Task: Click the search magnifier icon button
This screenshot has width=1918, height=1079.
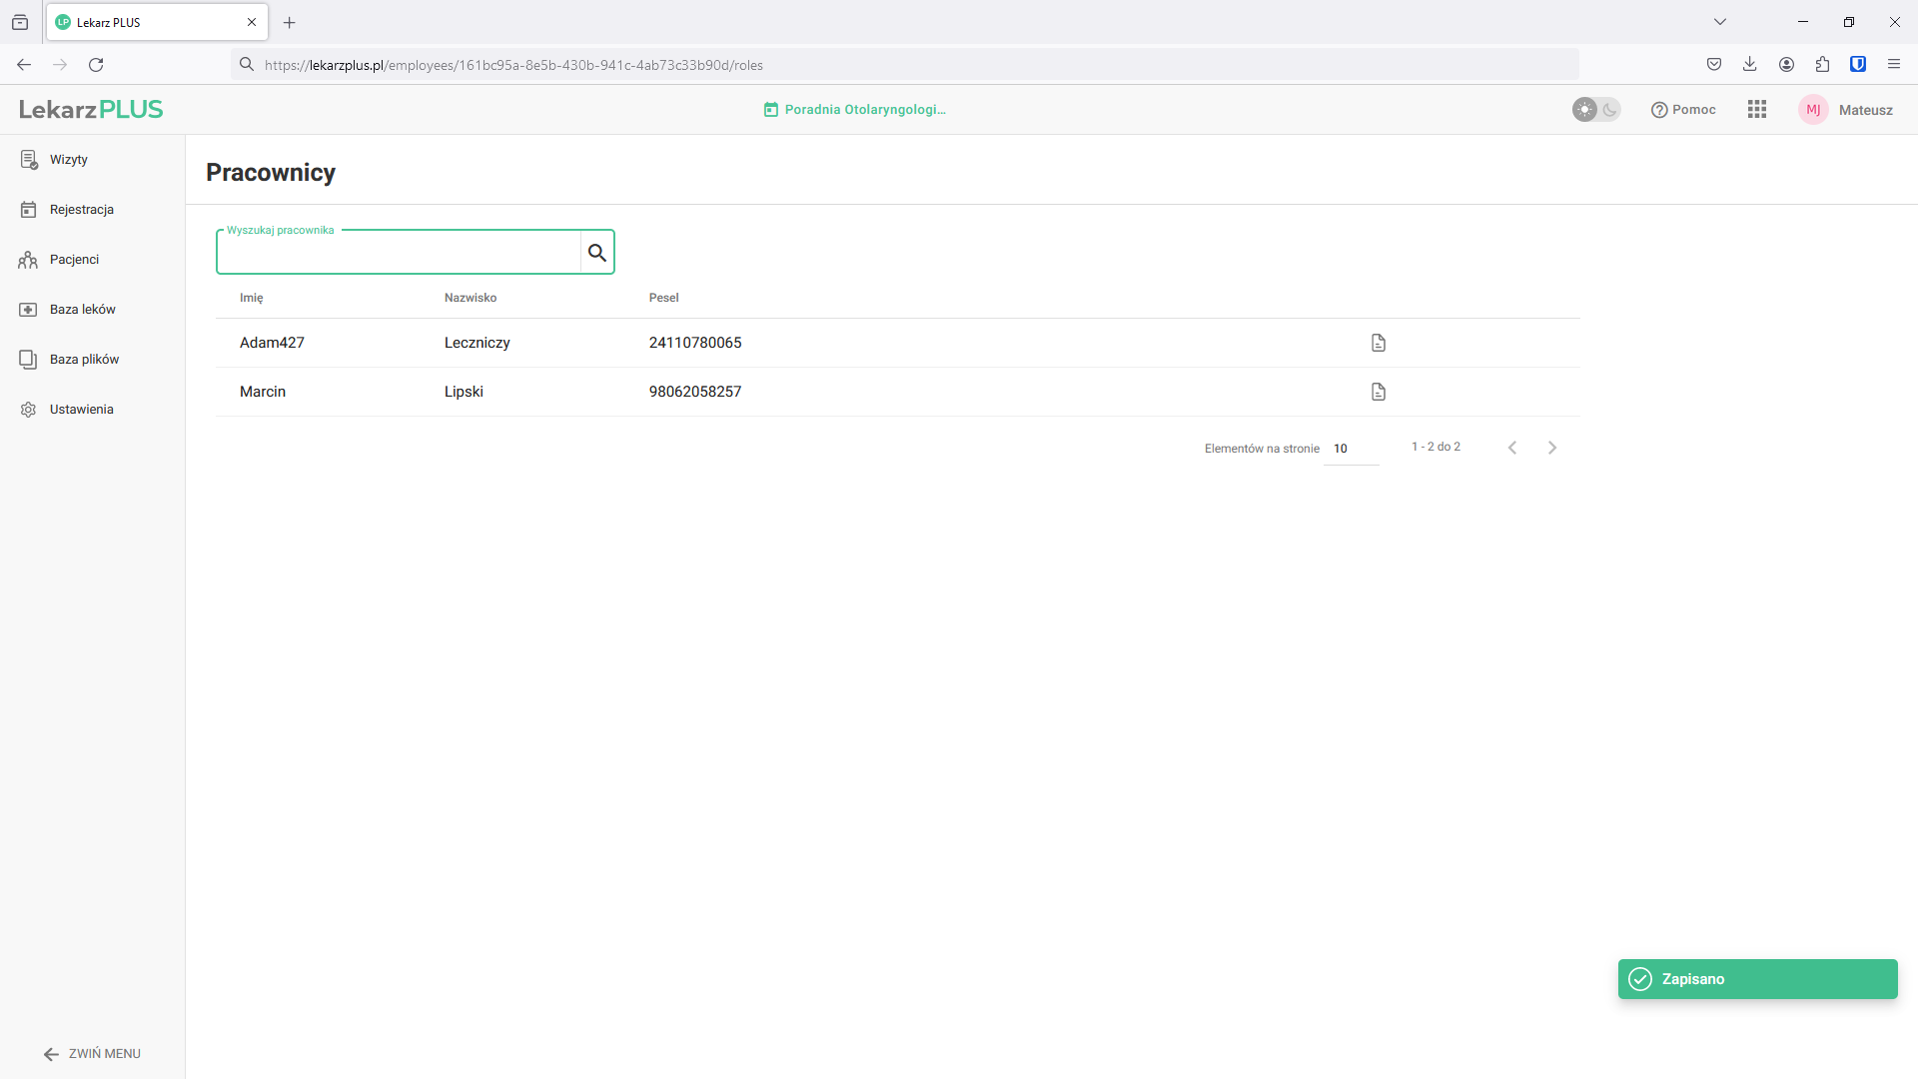Action: 597,253
